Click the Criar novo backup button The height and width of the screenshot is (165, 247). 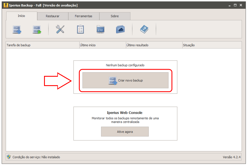point(125,80)
